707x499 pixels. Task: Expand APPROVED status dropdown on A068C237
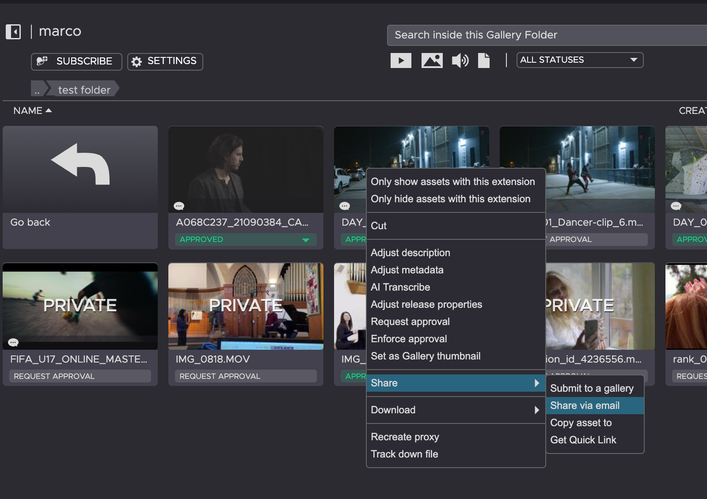[305, 240]
